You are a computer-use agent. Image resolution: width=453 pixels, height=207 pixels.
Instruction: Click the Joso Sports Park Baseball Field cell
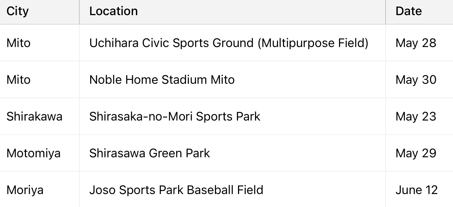pyautogui.click(x=176, y=190)
